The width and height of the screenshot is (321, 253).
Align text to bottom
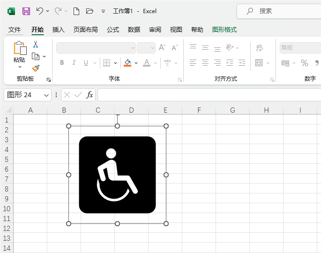(217, 49)
